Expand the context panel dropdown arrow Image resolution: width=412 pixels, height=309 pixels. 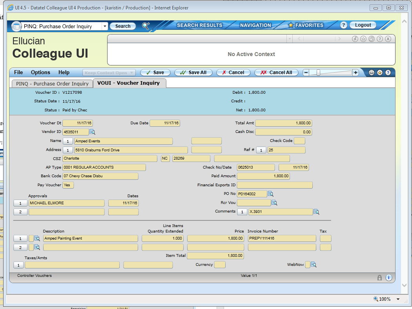[289, 39]
